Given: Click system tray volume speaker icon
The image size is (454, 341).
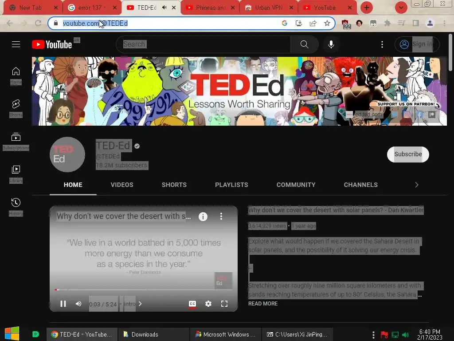Looking at the screenshot, I should pos(406,335).
